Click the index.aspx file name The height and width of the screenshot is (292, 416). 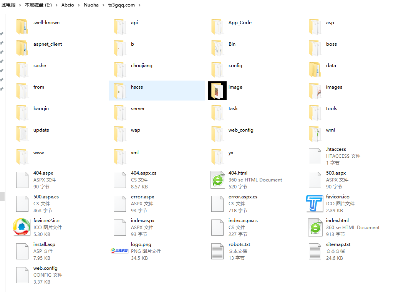point(143,221)
